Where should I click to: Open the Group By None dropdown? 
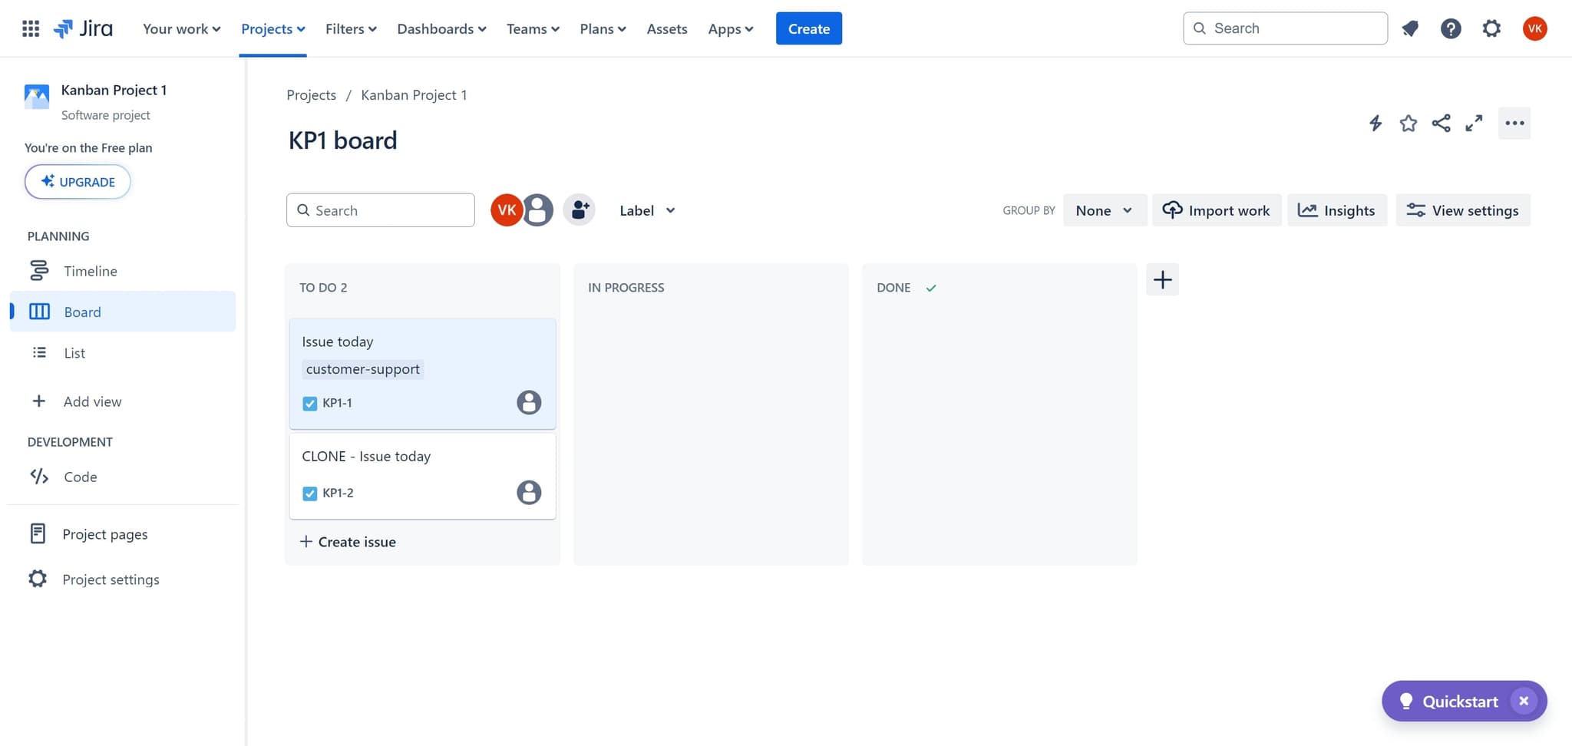pos(1104,210)
